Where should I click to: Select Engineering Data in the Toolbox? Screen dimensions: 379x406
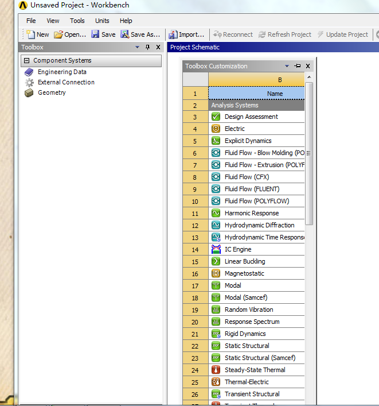[62, 72]
